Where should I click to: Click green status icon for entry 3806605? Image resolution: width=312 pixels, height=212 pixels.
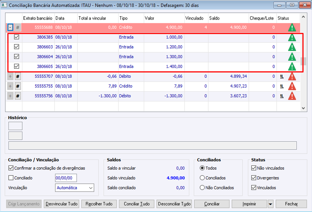click(292, 67)
